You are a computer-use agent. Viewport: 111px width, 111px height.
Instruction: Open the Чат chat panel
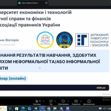click(x=51, y=102)
